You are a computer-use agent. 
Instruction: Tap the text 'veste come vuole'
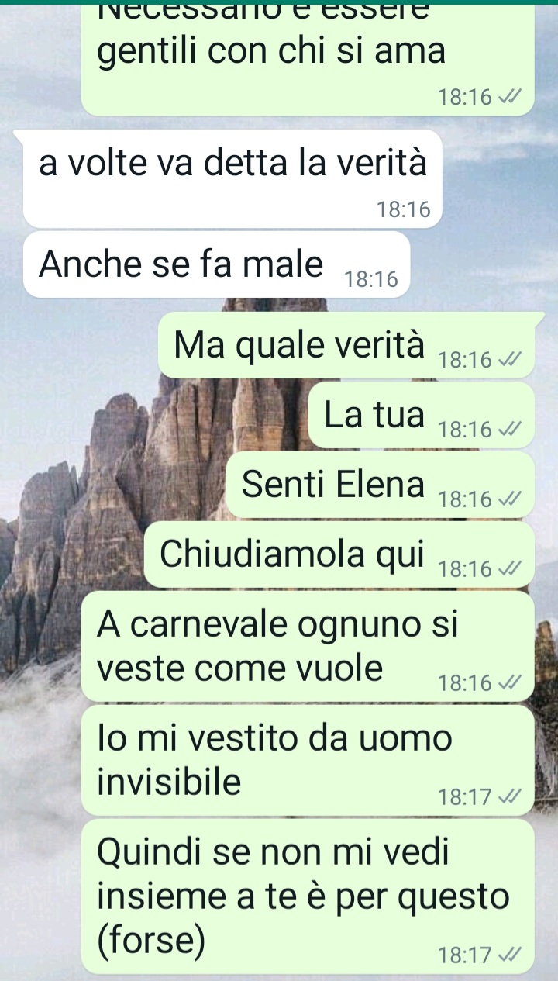coord(240,668)
